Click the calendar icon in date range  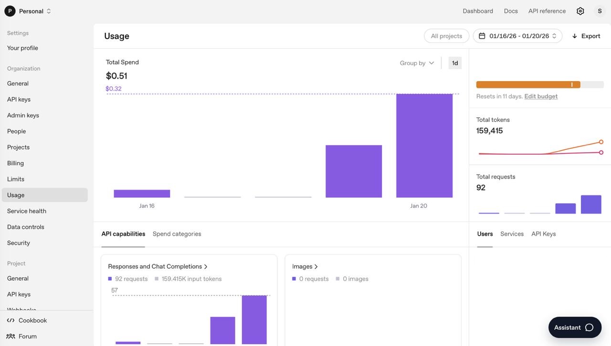click(482, 36)
